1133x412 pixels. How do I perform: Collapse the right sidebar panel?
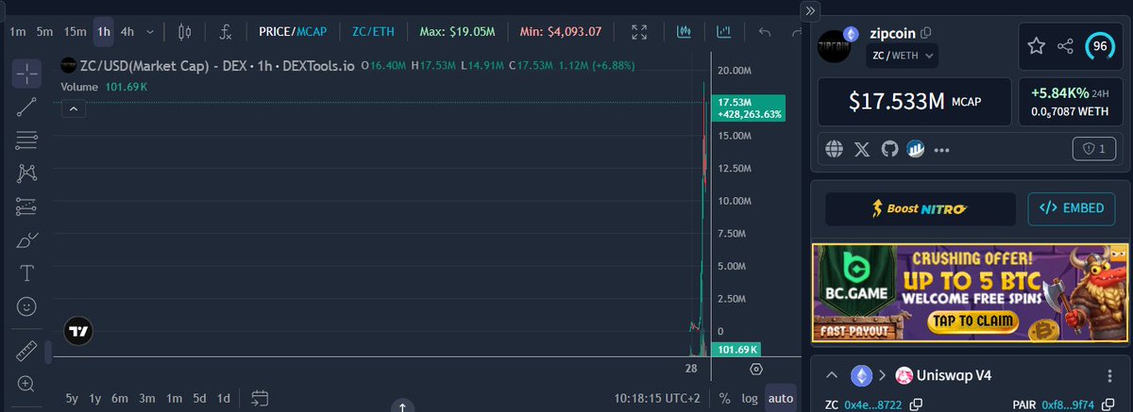[x=811, y=10]
